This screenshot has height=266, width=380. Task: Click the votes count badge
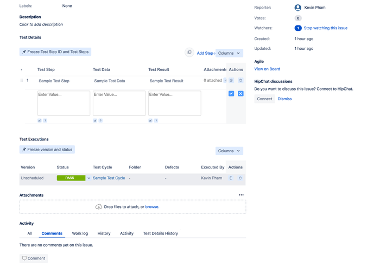click(298, 18)
